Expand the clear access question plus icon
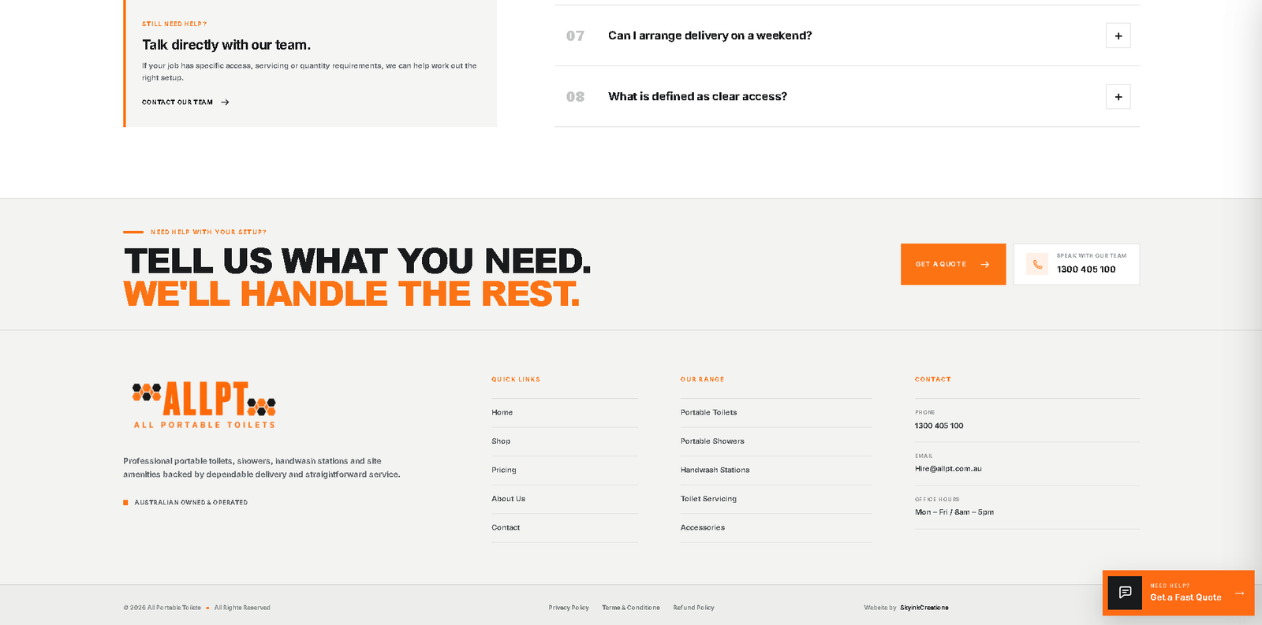 [1118, 97]
